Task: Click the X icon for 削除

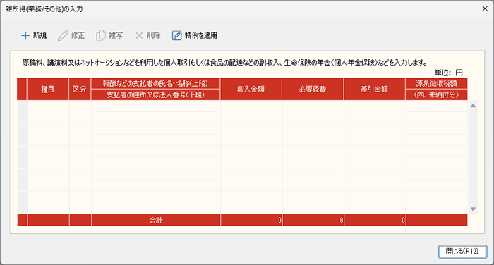Action: pyautogui.click(x=139, y=35)
